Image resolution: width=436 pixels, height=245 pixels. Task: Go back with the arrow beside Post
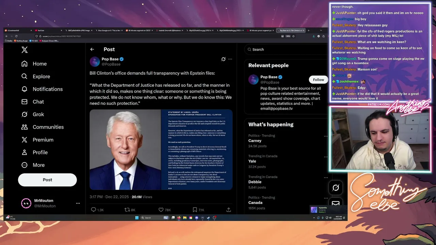[92, 49]
